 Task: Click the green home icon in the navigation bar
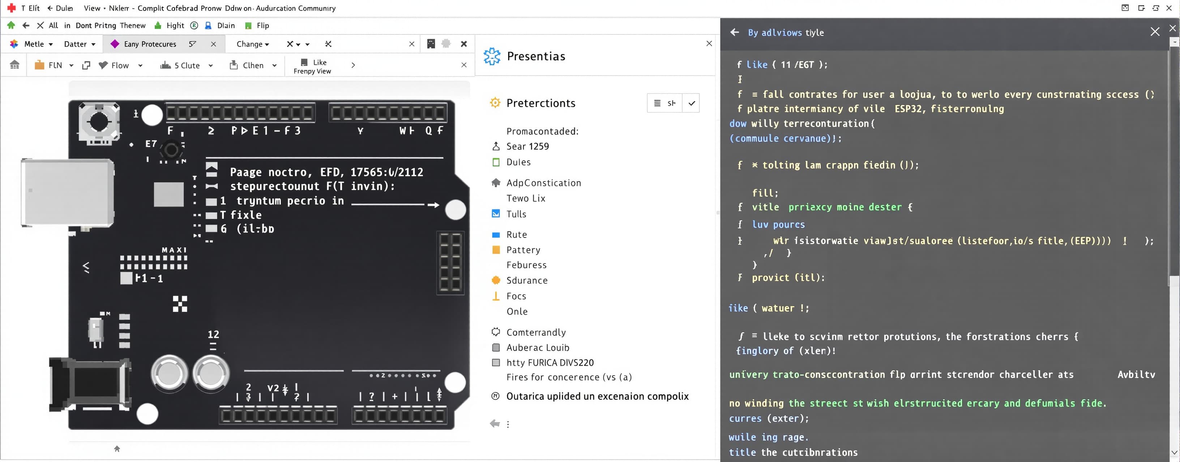tap(11, 25)
